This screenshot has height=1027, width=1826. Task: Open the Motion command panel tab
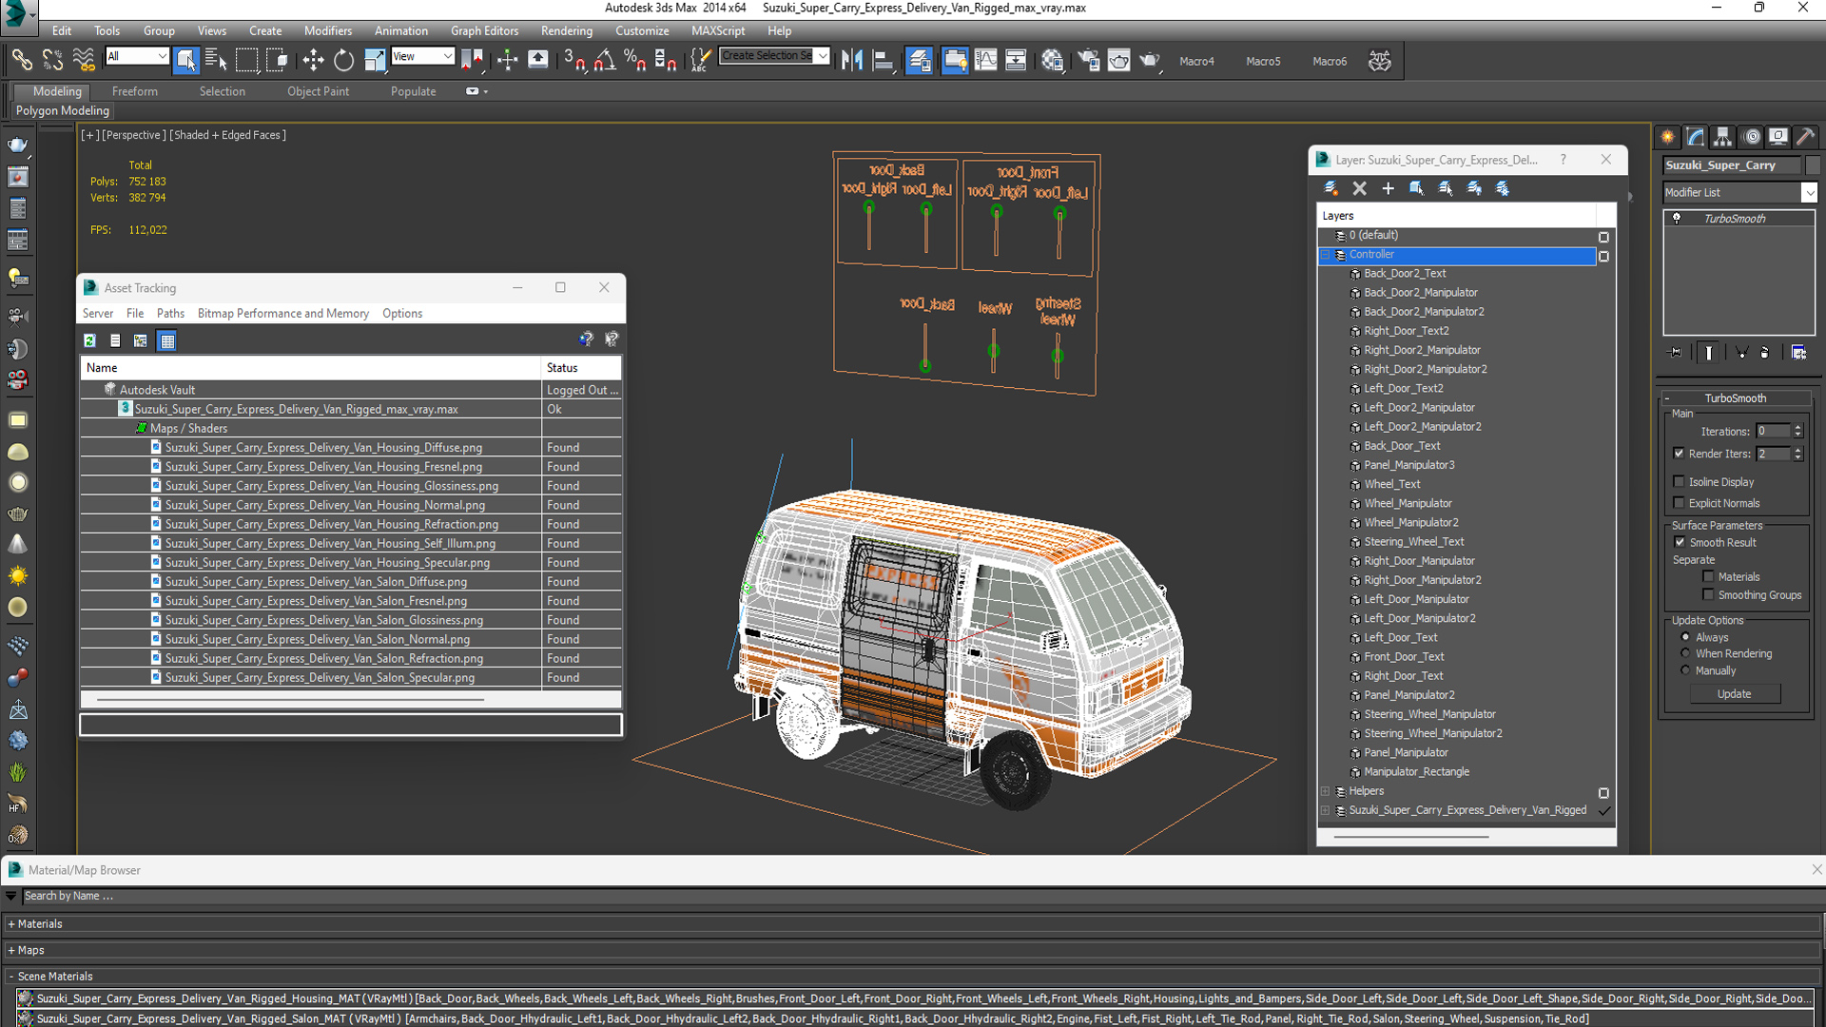(x=1752, y=137)
